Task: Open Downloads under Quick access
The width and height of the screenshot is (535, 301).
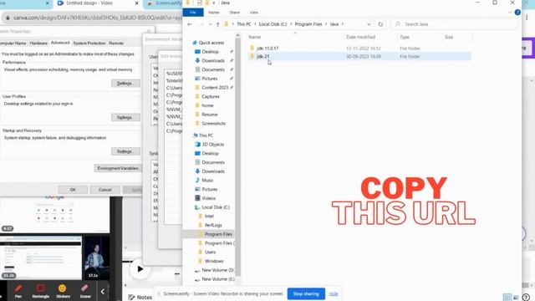Action: [213, 60]
